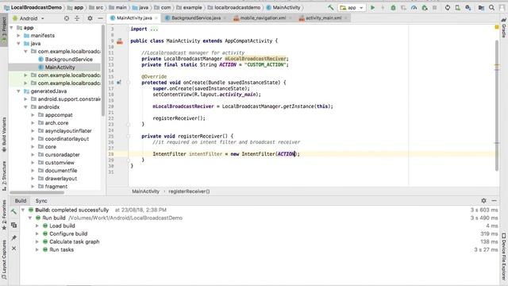Open Build panel settings gear
Image resolution: width=508 pixels, height=286 pixels.
pos(483,201)
